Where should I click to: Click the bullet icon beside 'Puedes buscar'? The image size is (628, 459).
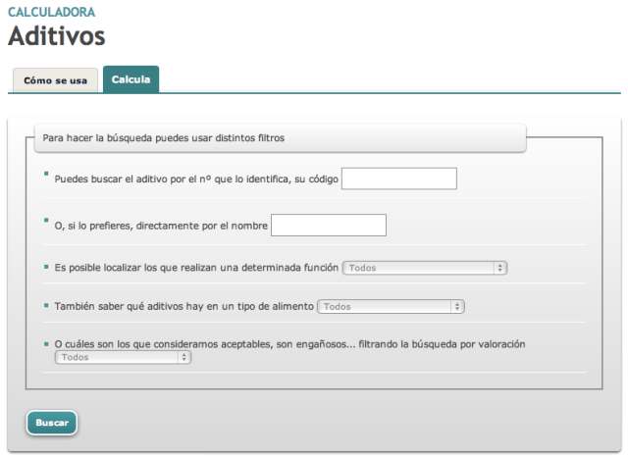[46, 174]
